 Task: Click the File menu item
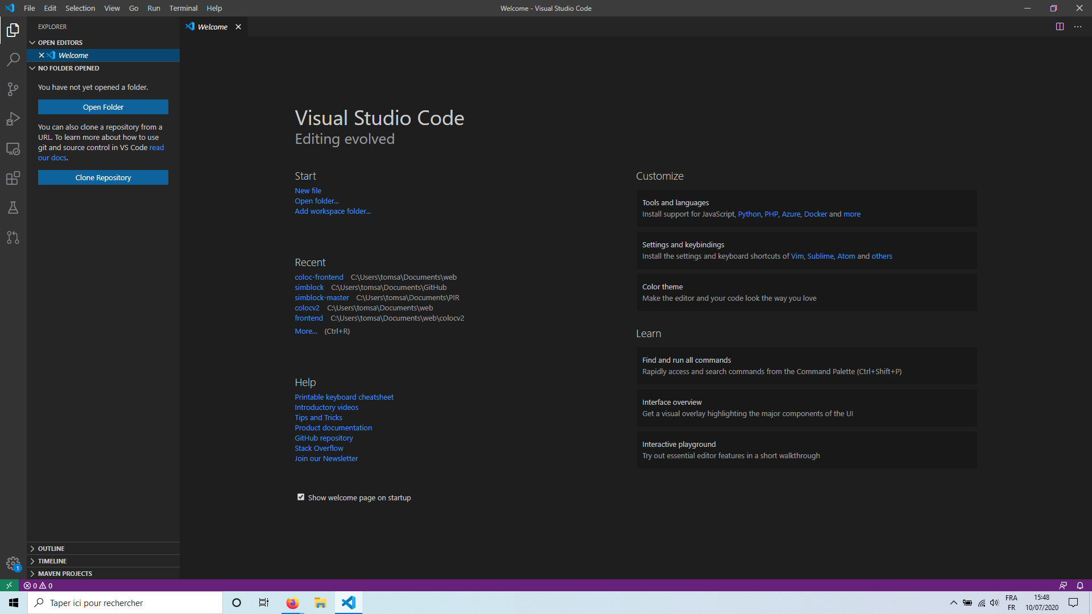tap(30, 9)
